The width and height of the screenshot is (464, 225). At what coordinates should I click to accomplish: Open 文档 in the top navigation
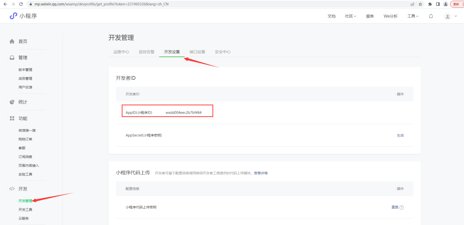point(331,16)
